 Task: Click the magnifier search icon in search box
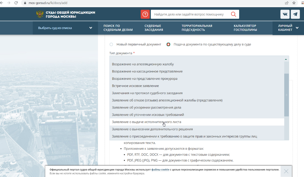tap(234, 14)
